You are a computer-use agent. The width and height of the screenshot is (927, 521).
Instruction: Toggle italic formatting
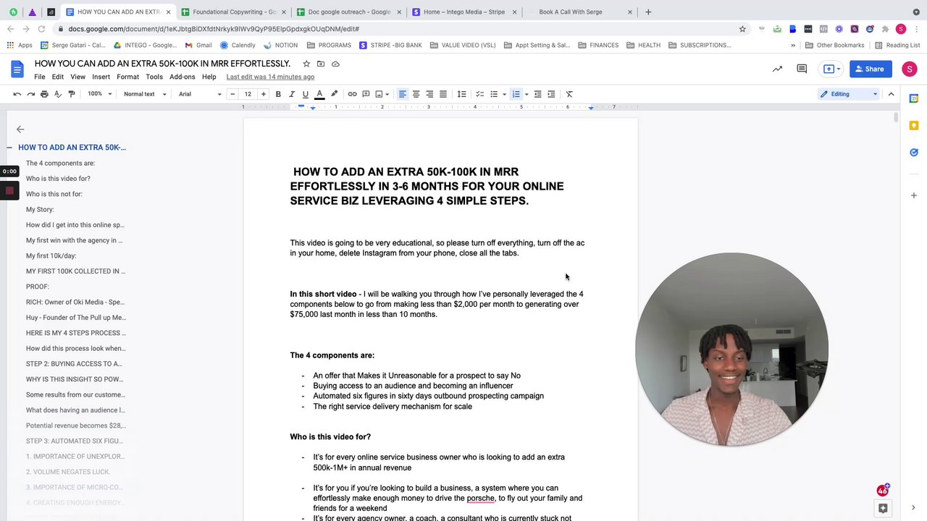pyautogui.click(x=292, y=94)
